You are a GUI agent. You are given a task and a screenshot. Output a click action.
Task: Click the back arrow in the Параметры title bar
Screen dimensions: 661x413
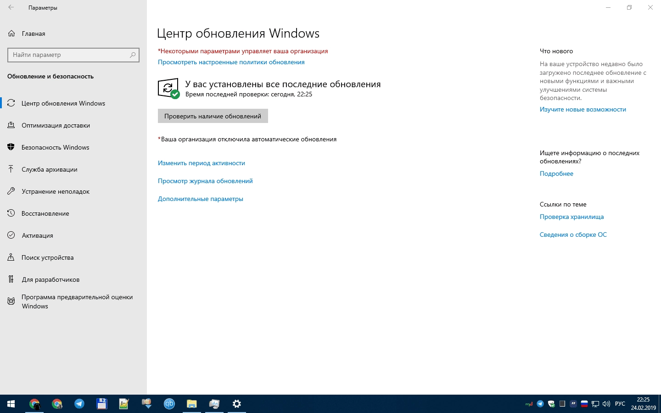pos(11,7)
